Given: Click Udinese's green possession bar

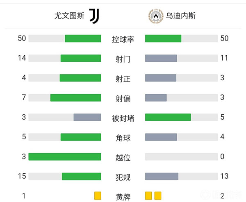Looking at the screenshot, I should click(x=163, y=39).
